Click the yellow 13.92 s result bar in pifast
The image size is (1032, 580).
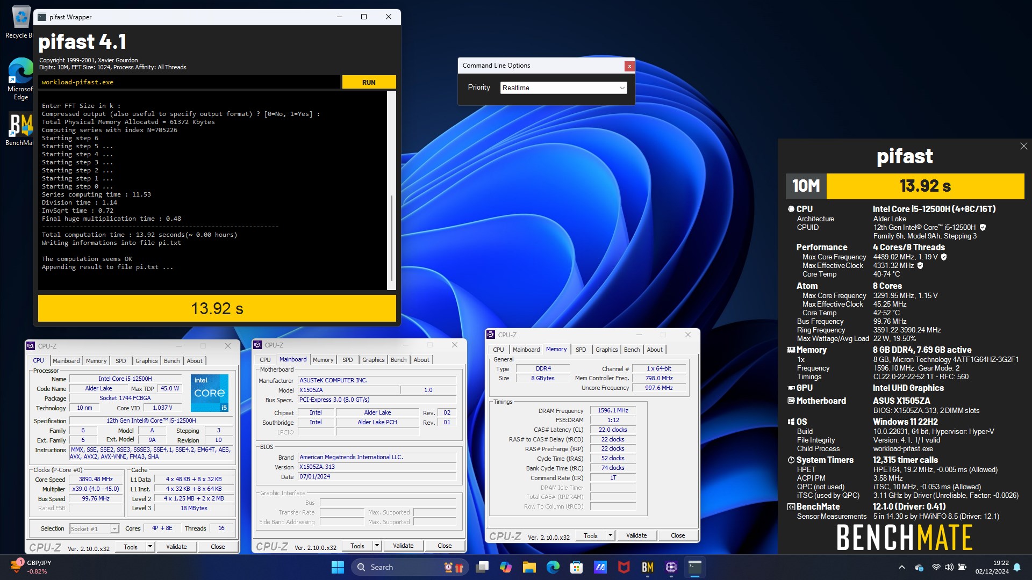[x=217, y=308]
